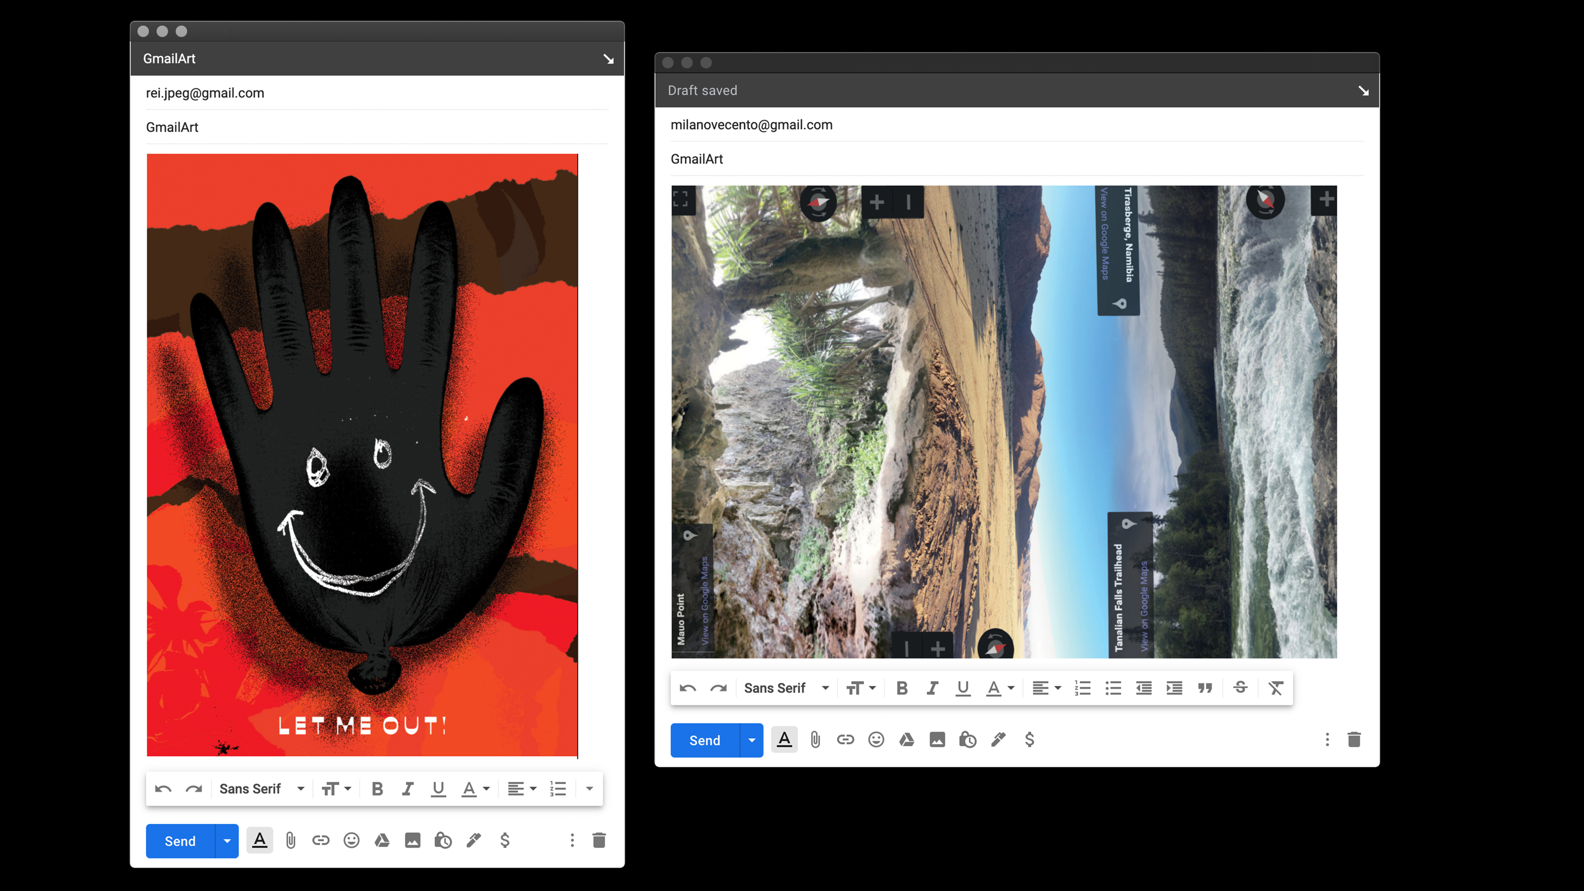1584x891 pixels.
Task: Toggle confidential mode in Draft saved window
Action: 967,739
